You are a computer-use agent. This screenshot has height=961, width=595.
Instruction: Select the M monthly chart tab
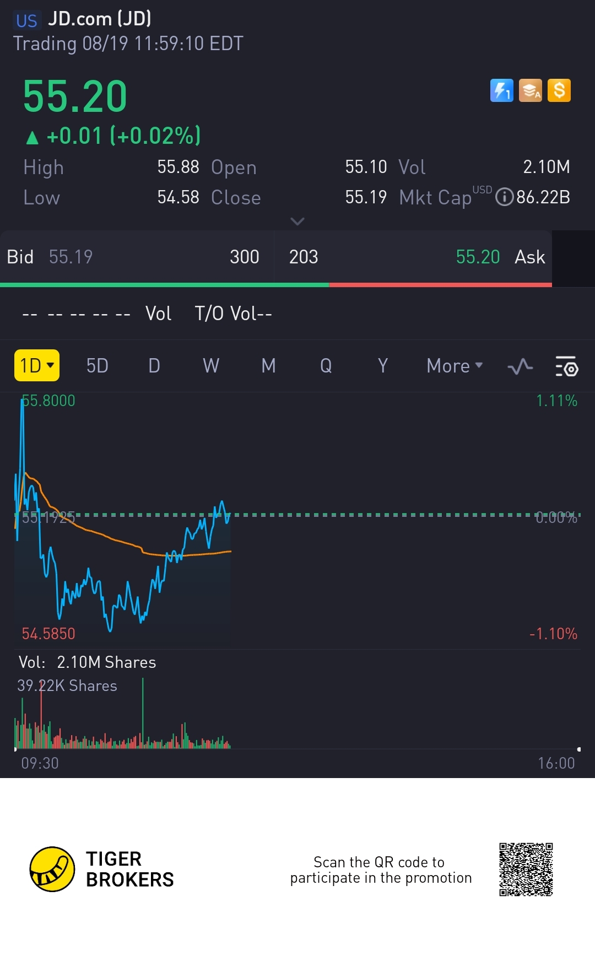click(x=269, y=366)
